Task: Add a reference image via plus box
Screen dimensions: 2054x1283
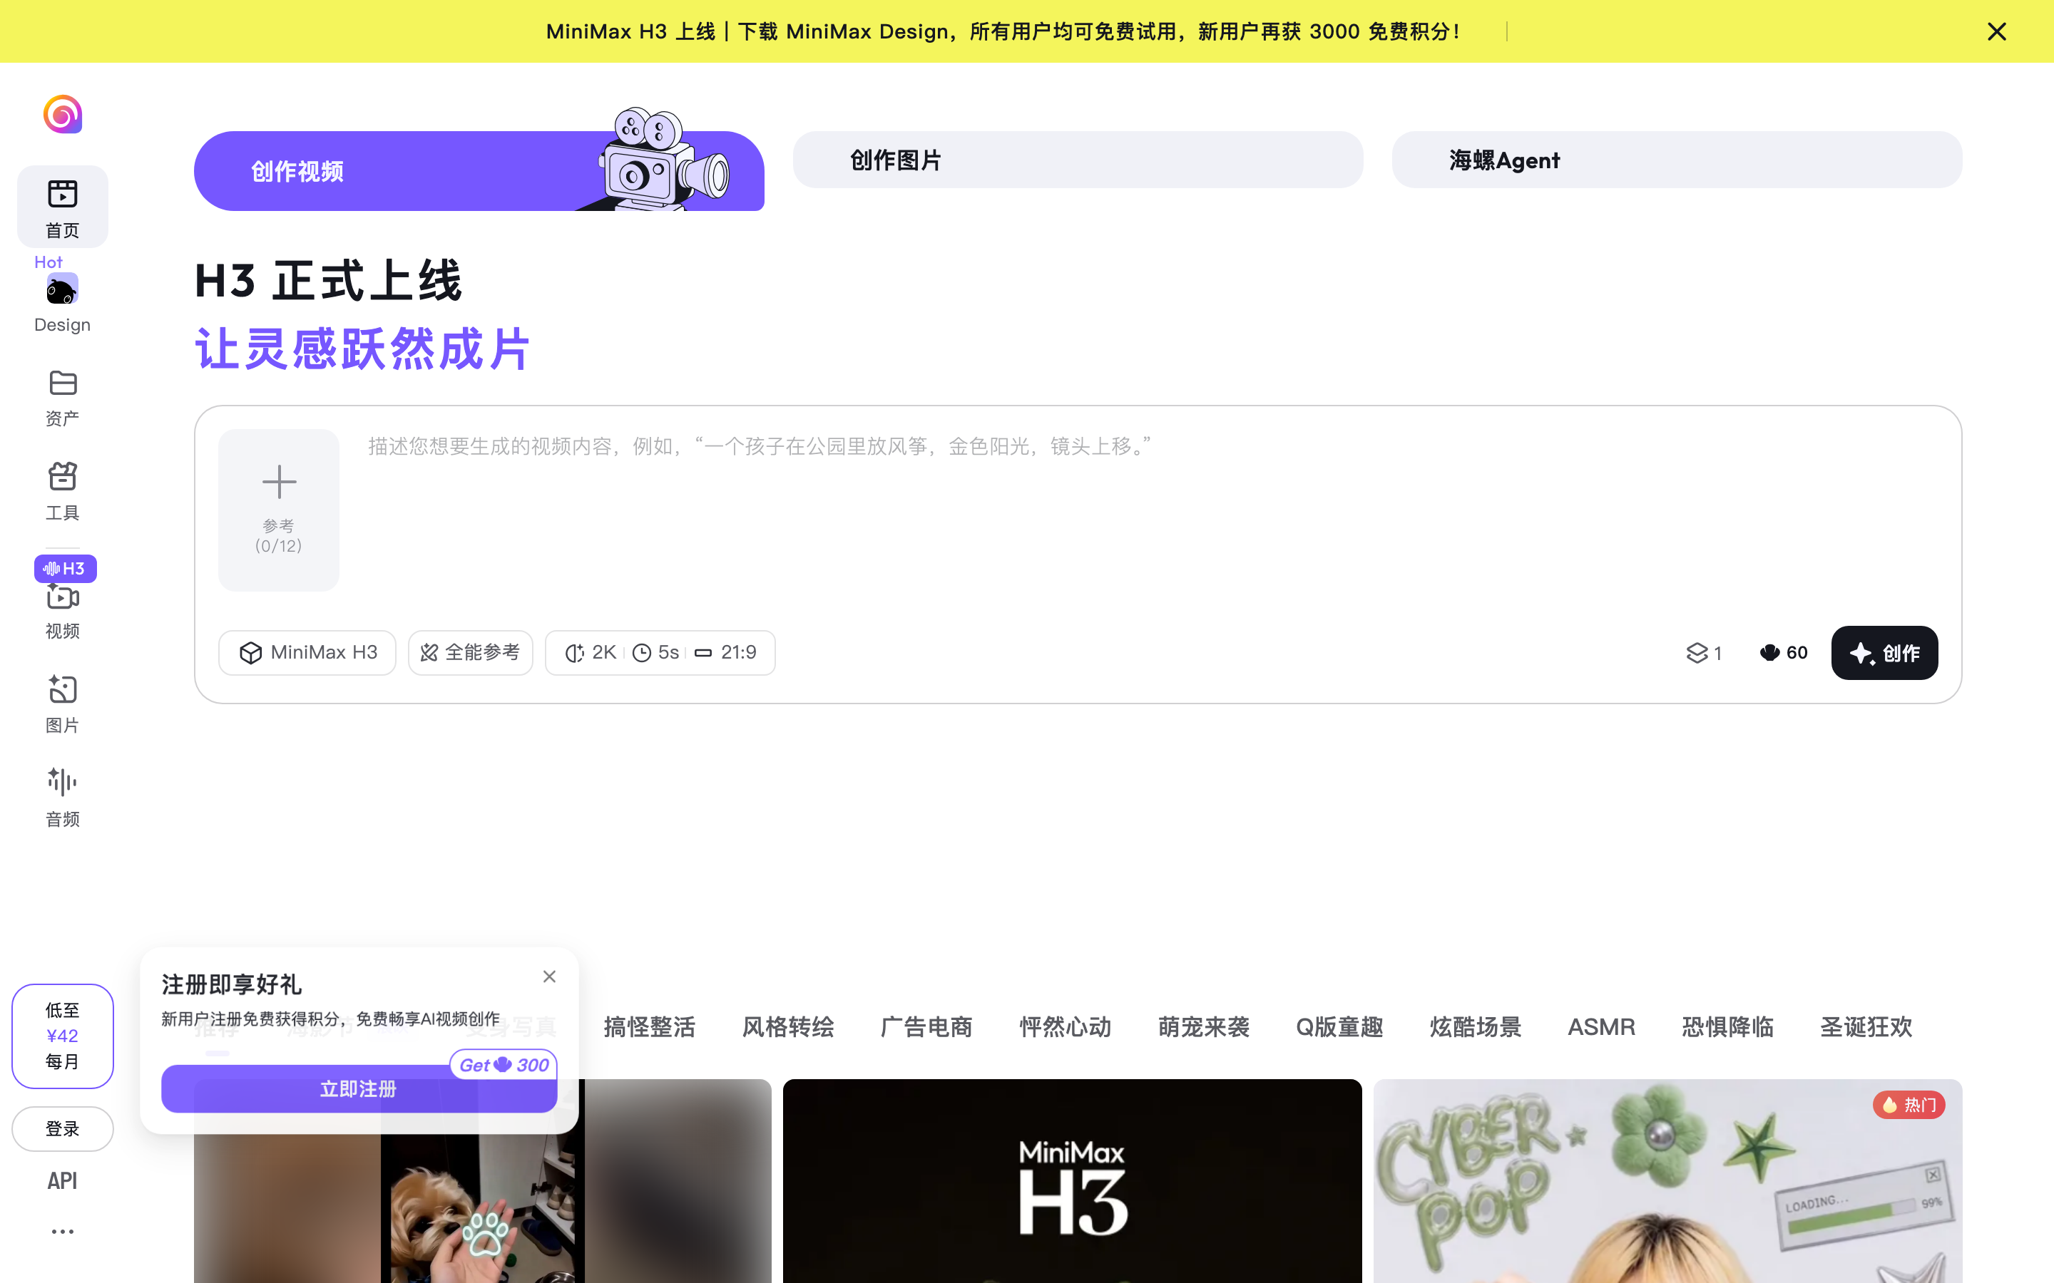Action: click(278, 510)
